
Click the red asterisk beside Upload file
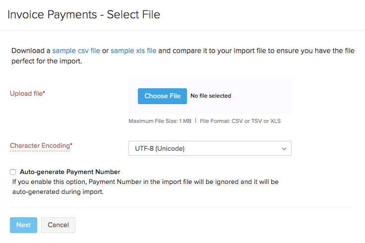[44, 93]
